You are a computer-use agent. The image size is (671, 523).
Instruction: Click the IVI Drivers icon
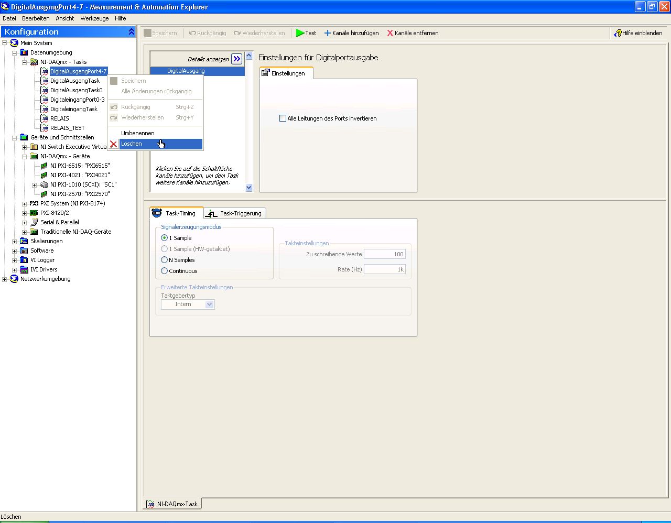pyautogui.click(x=24, y=269)
